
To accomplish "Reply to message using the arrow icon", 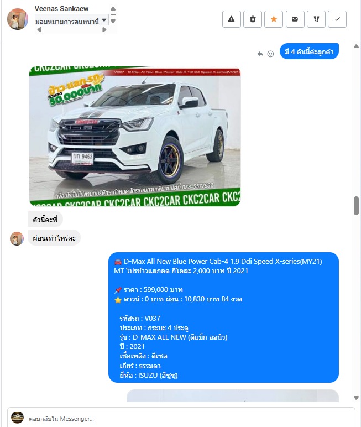I will coord(260,54).
